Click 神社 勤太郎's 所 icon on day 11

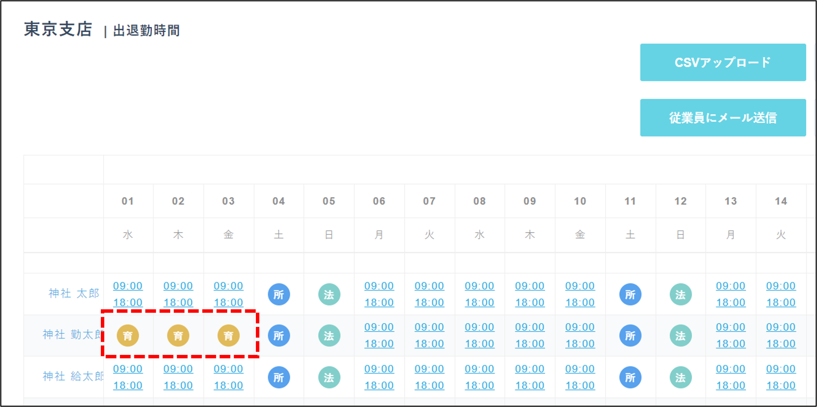[630, 335]
